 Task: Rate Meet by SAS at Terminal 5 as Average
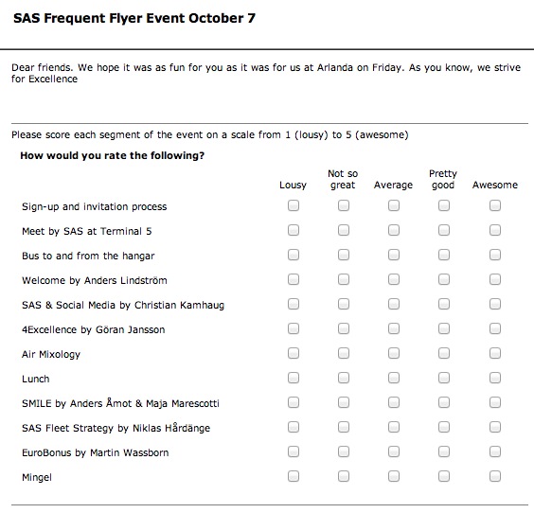click(x=394, y=230)
